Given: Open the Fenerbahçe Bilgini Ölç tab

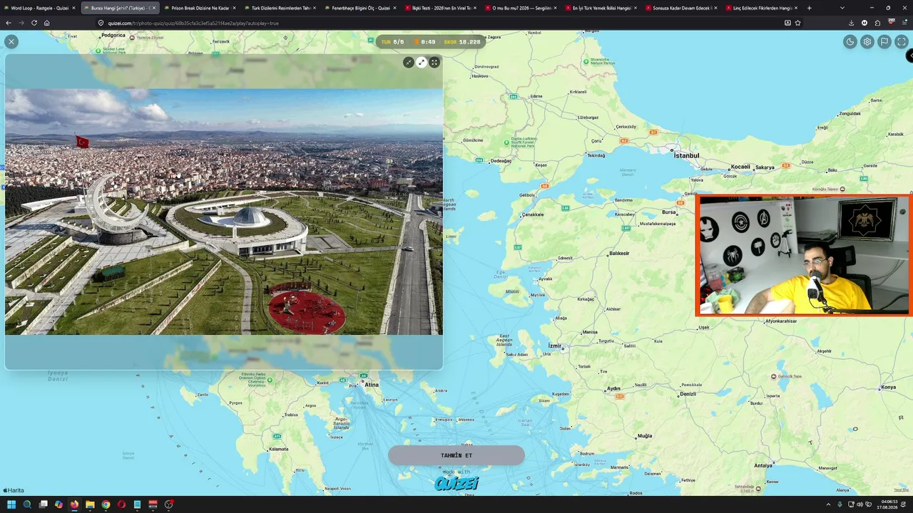Looking at the screenshot, I should [x=361, y=8].
